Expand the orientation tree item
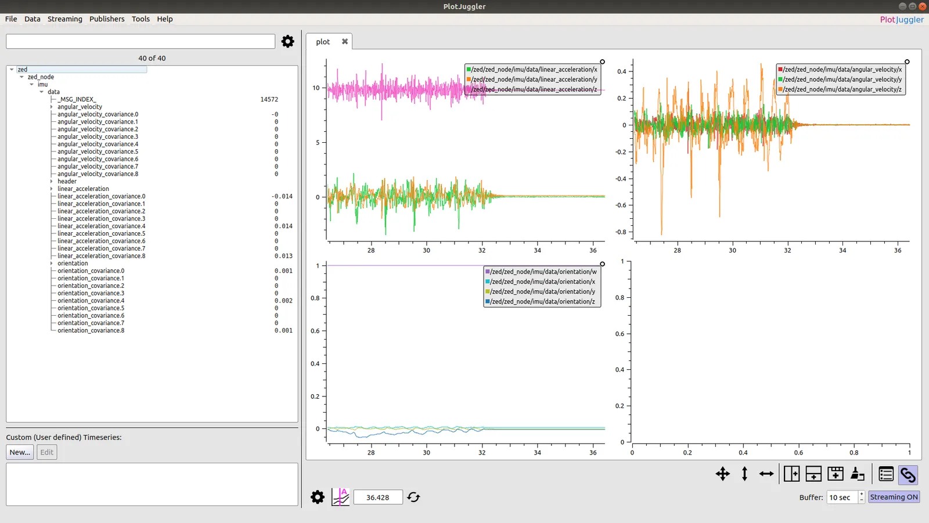This screenshot has width=929, height=523. (x=52, y=263)
